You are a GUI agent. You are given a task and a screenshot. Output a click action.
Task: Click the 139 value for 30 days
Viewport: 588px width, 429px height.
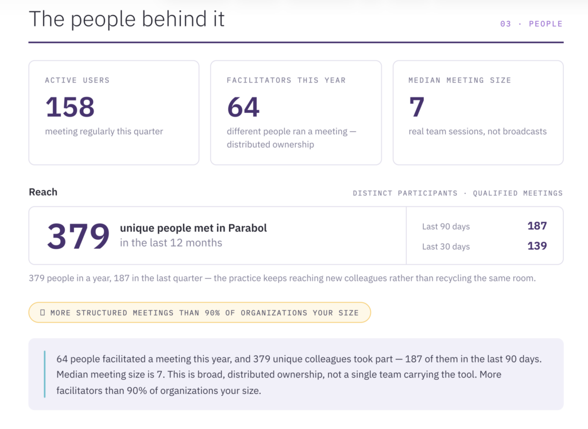(537, 246)
